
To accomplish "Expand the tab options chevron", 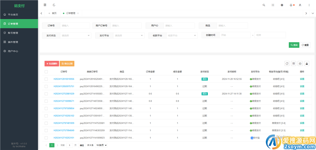I will (312, 13).
